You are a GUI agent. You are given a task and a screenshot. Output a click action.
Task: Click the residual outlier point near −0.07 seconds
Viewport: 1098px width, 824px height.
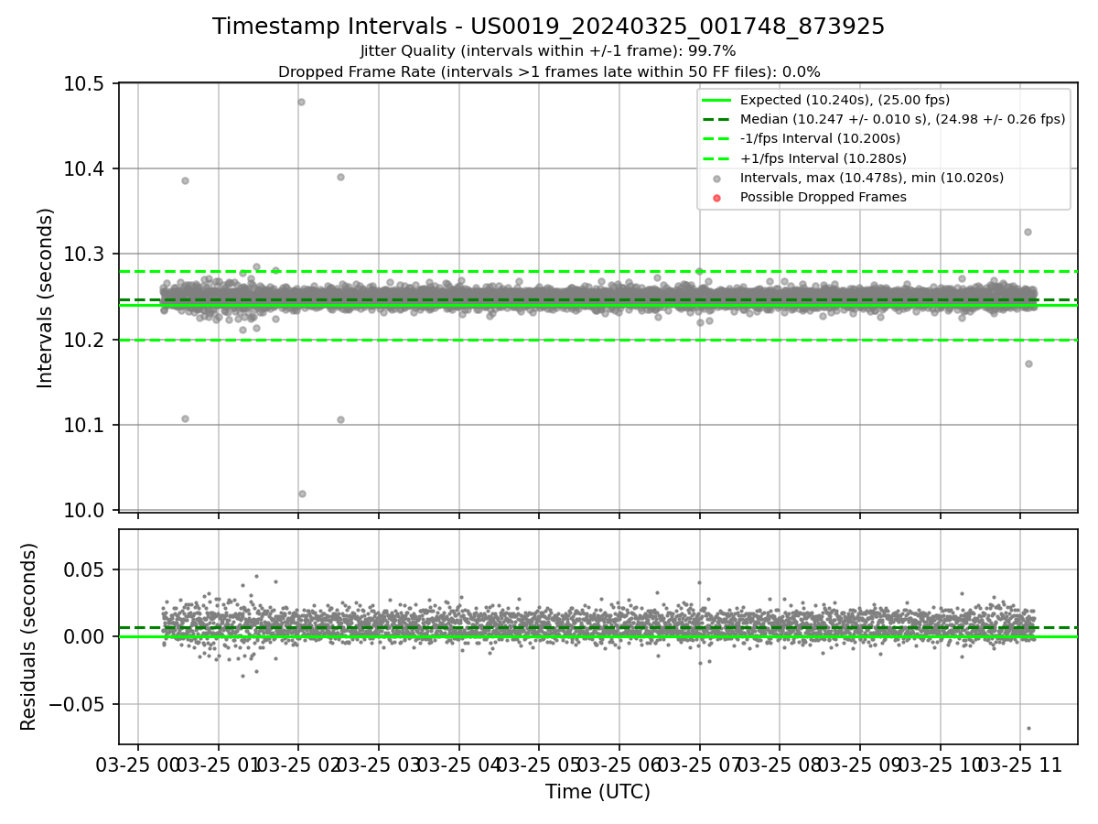click(x=1028, y=728)
